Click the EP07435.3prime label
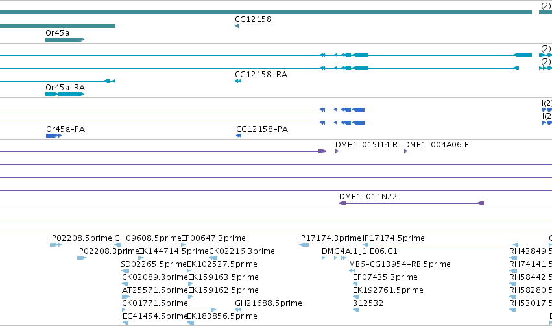This screenshot has height=326, width=552. tap(385, 277)
